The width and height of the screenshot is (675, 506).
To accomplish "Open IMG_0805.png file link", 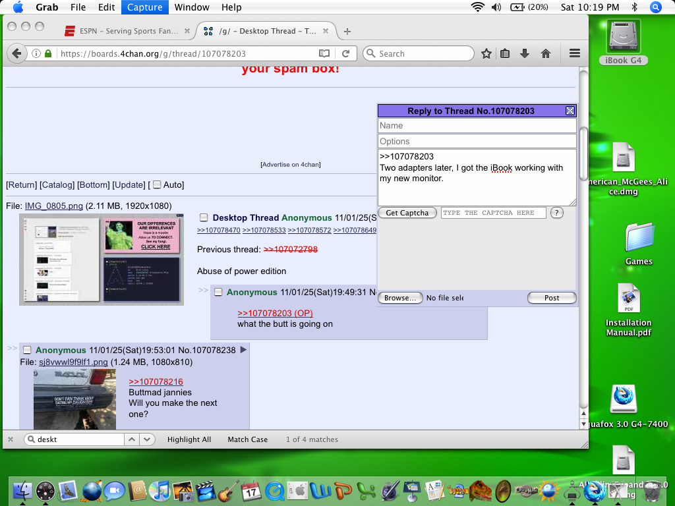I will click(54, 206).
